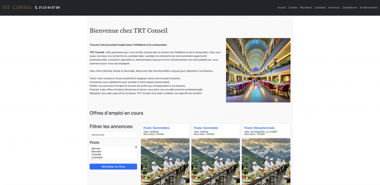Focus the Rechercher search field
Screen dimensions: 380x185
click(x=113, y=135)
